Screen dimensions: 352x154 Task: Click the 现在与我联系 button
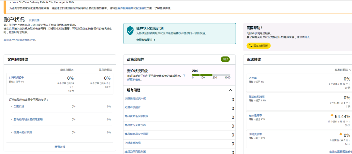click(258, 46)
